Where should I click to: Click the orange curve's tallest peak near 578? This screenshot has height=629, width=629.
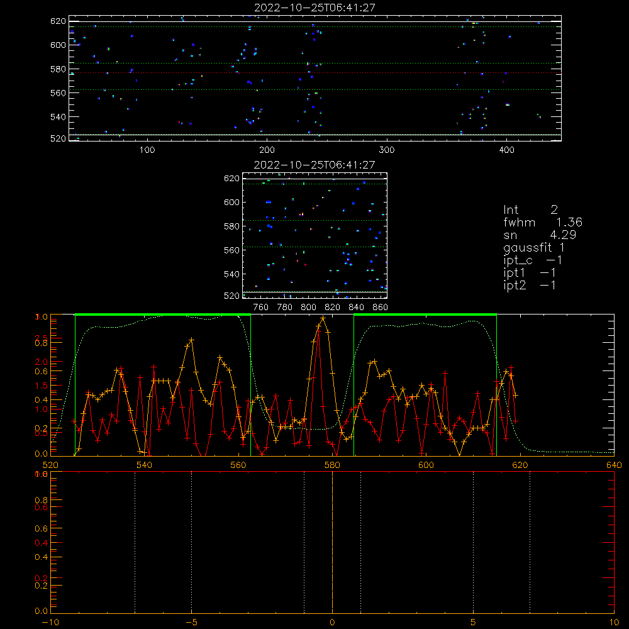[x=323, y=318]
